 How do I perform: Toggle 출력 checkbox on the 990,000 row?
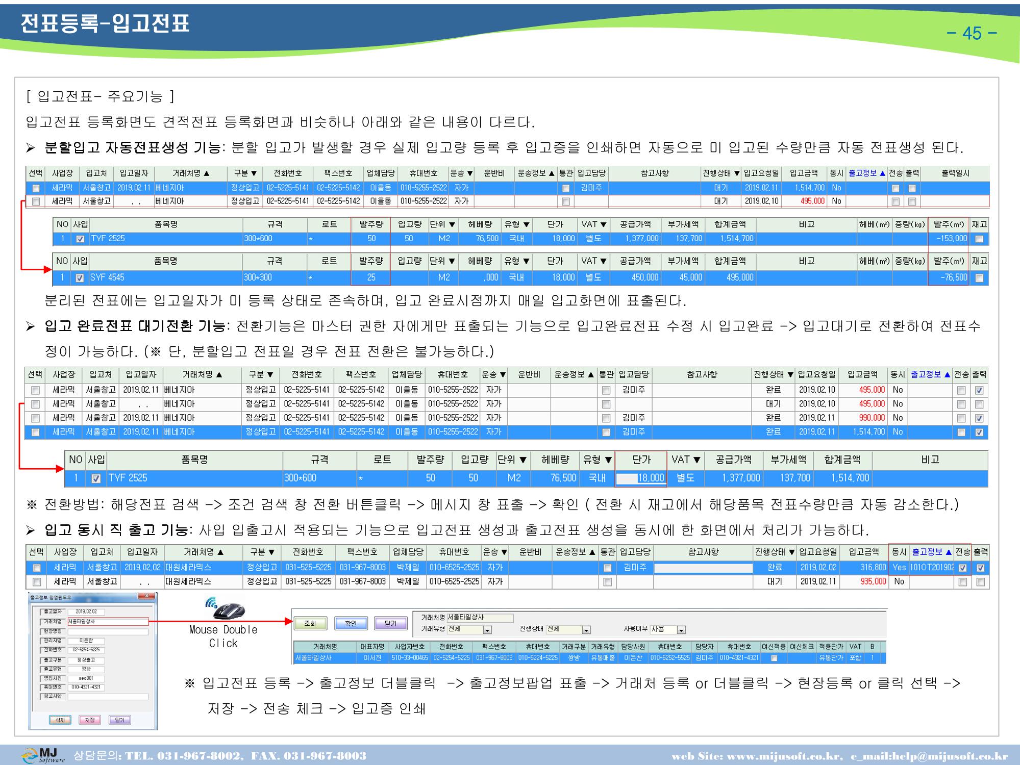[x=979, y=418]
